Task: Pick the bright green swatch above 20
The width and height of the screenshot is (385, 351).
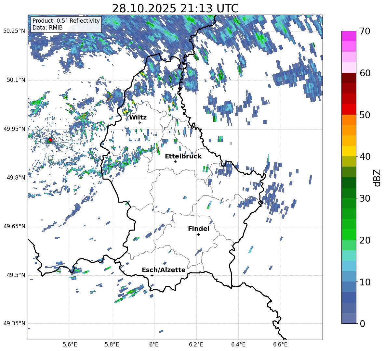Action: 349,234
